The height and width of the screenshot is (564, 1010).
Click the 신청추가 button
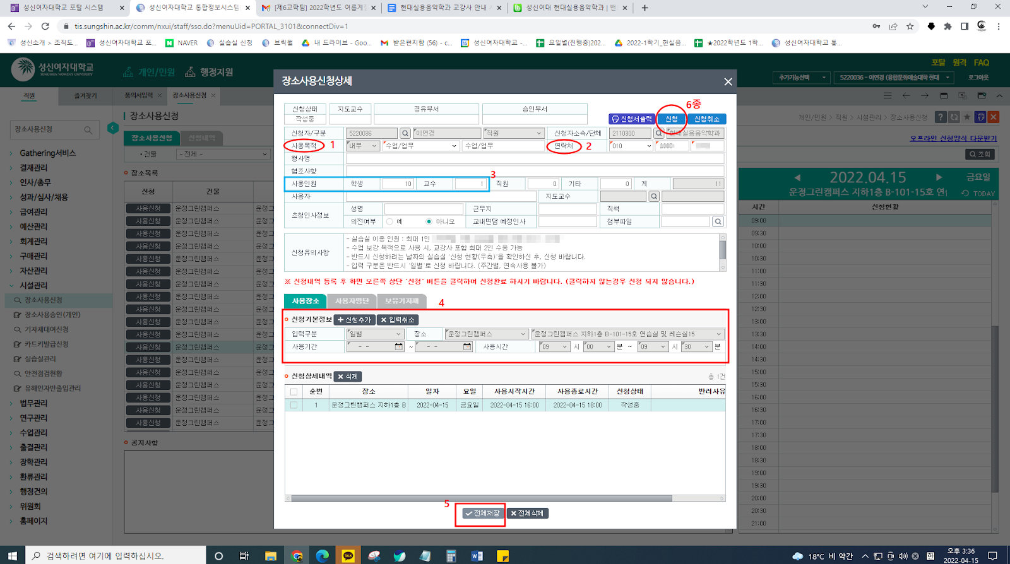(x=354, y=320)
